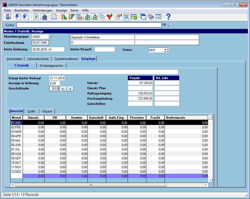Click the next fiscal year arrow button
The height and width of the screenshot is (199, 250).
70,89
